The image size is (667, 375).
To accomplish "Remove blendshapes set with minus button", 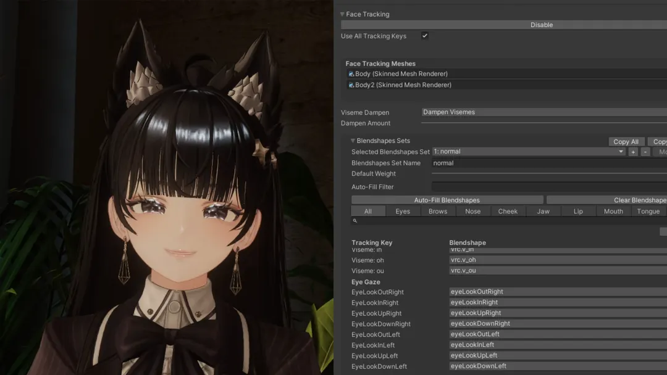I will tap(645, 152).
